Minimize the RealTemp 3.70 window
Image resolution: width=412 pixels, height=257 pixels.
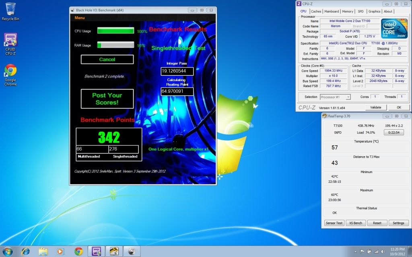click(387, 116)
